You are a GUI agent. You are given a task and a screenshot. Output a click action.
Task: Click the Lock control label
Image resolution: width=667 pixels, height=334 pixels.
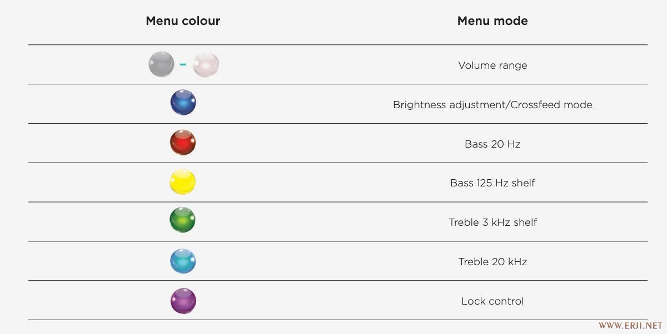492,301
